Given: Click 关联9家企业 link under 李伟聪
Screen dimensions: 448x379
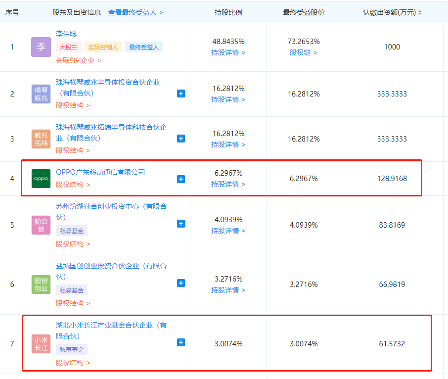Looking at the screenshot, I should click(78, 60).
